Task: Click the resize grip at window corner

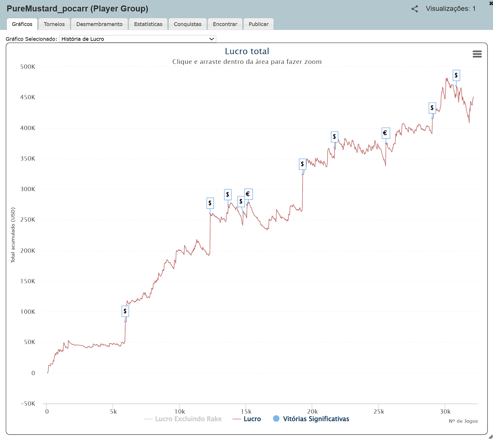Action: [490, 437]
